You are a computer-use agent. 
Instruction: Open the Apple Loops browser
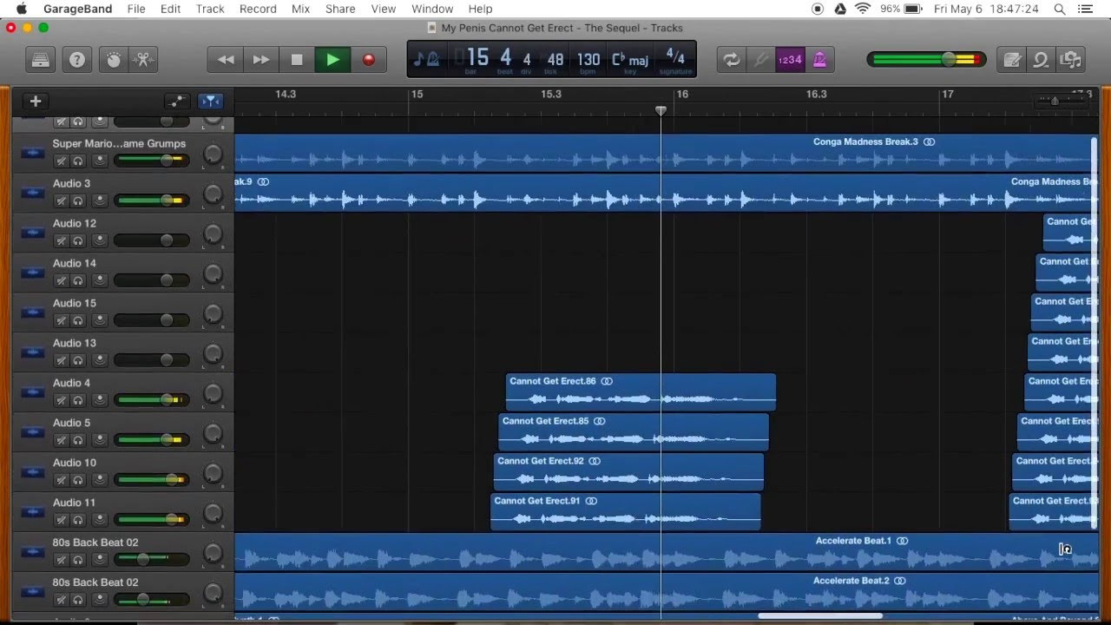point(1042,60)
